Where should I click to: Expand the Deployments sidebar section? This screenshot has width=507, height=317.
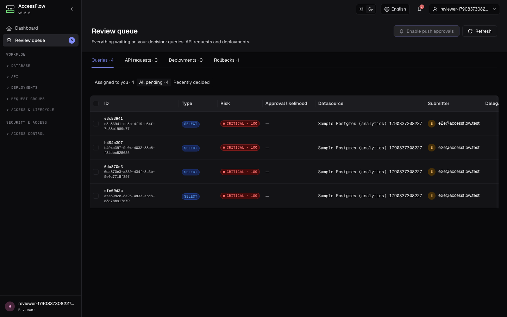point(40,88)
